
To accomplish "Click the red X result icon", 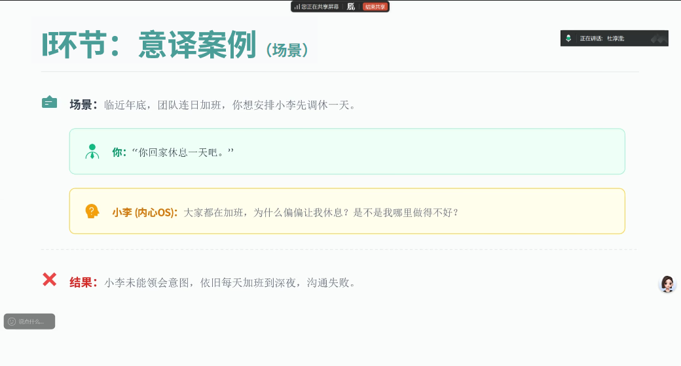I will point(49,280).
